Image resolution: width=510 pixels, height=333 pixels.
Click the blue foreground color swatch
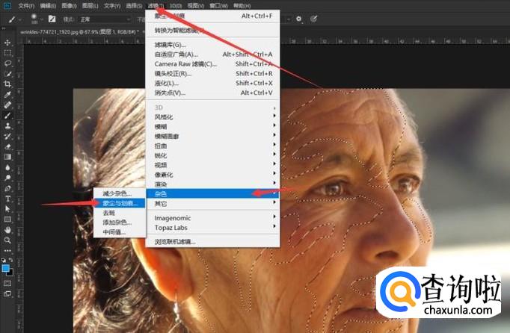[6, 267]
